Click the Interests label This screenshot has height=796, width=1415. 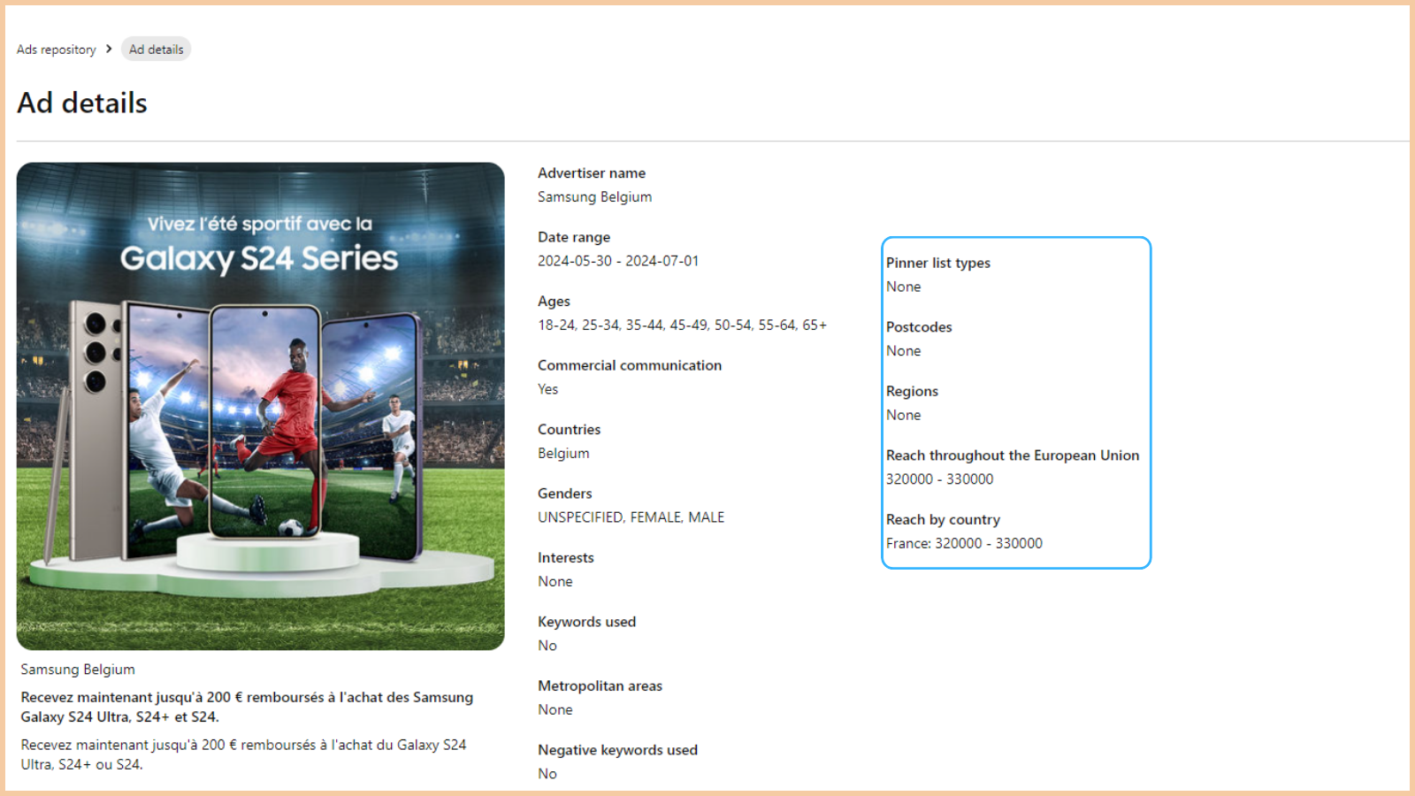565,558
